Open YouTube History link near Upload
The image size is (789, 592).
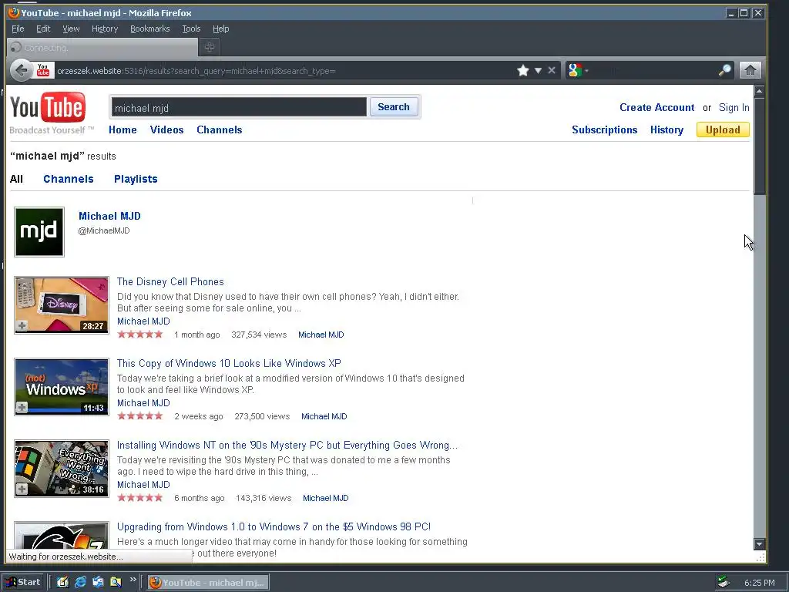tap(666, 129)
